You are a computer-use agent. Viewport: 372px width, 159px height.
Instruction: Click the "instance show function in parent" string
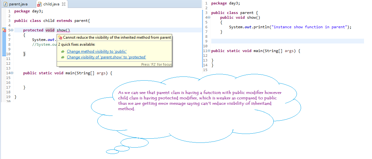tap(310, 27)
